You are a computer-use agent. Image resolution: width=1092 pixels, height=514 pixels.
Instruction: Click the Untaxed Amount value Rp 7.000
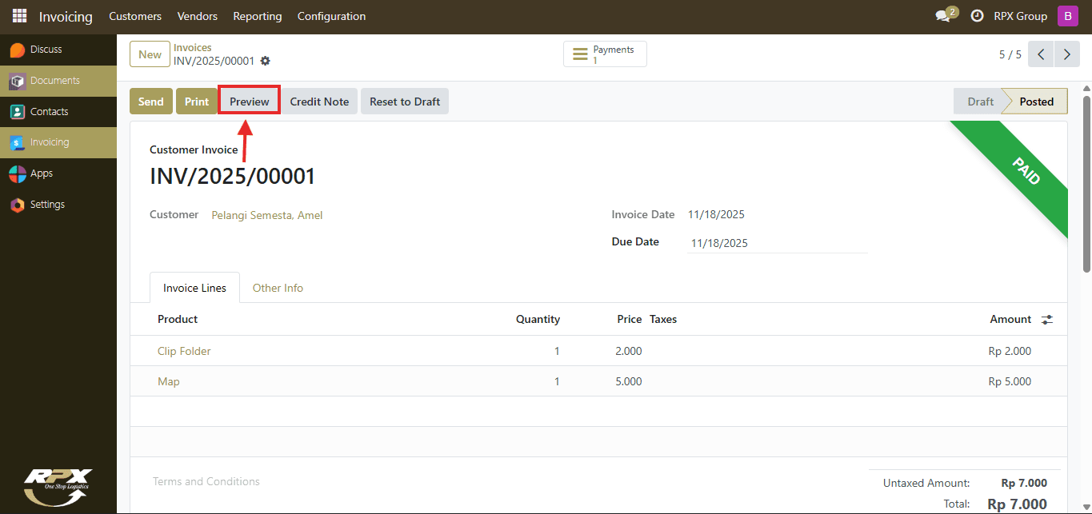pyautogui.click(x=1024, y=483)
